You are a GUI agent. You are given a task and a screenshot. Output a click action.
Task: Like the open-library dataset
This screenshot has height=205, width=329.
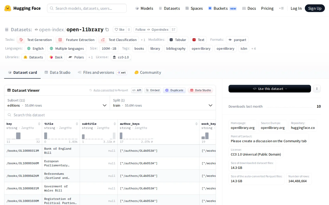click(120, 29)
